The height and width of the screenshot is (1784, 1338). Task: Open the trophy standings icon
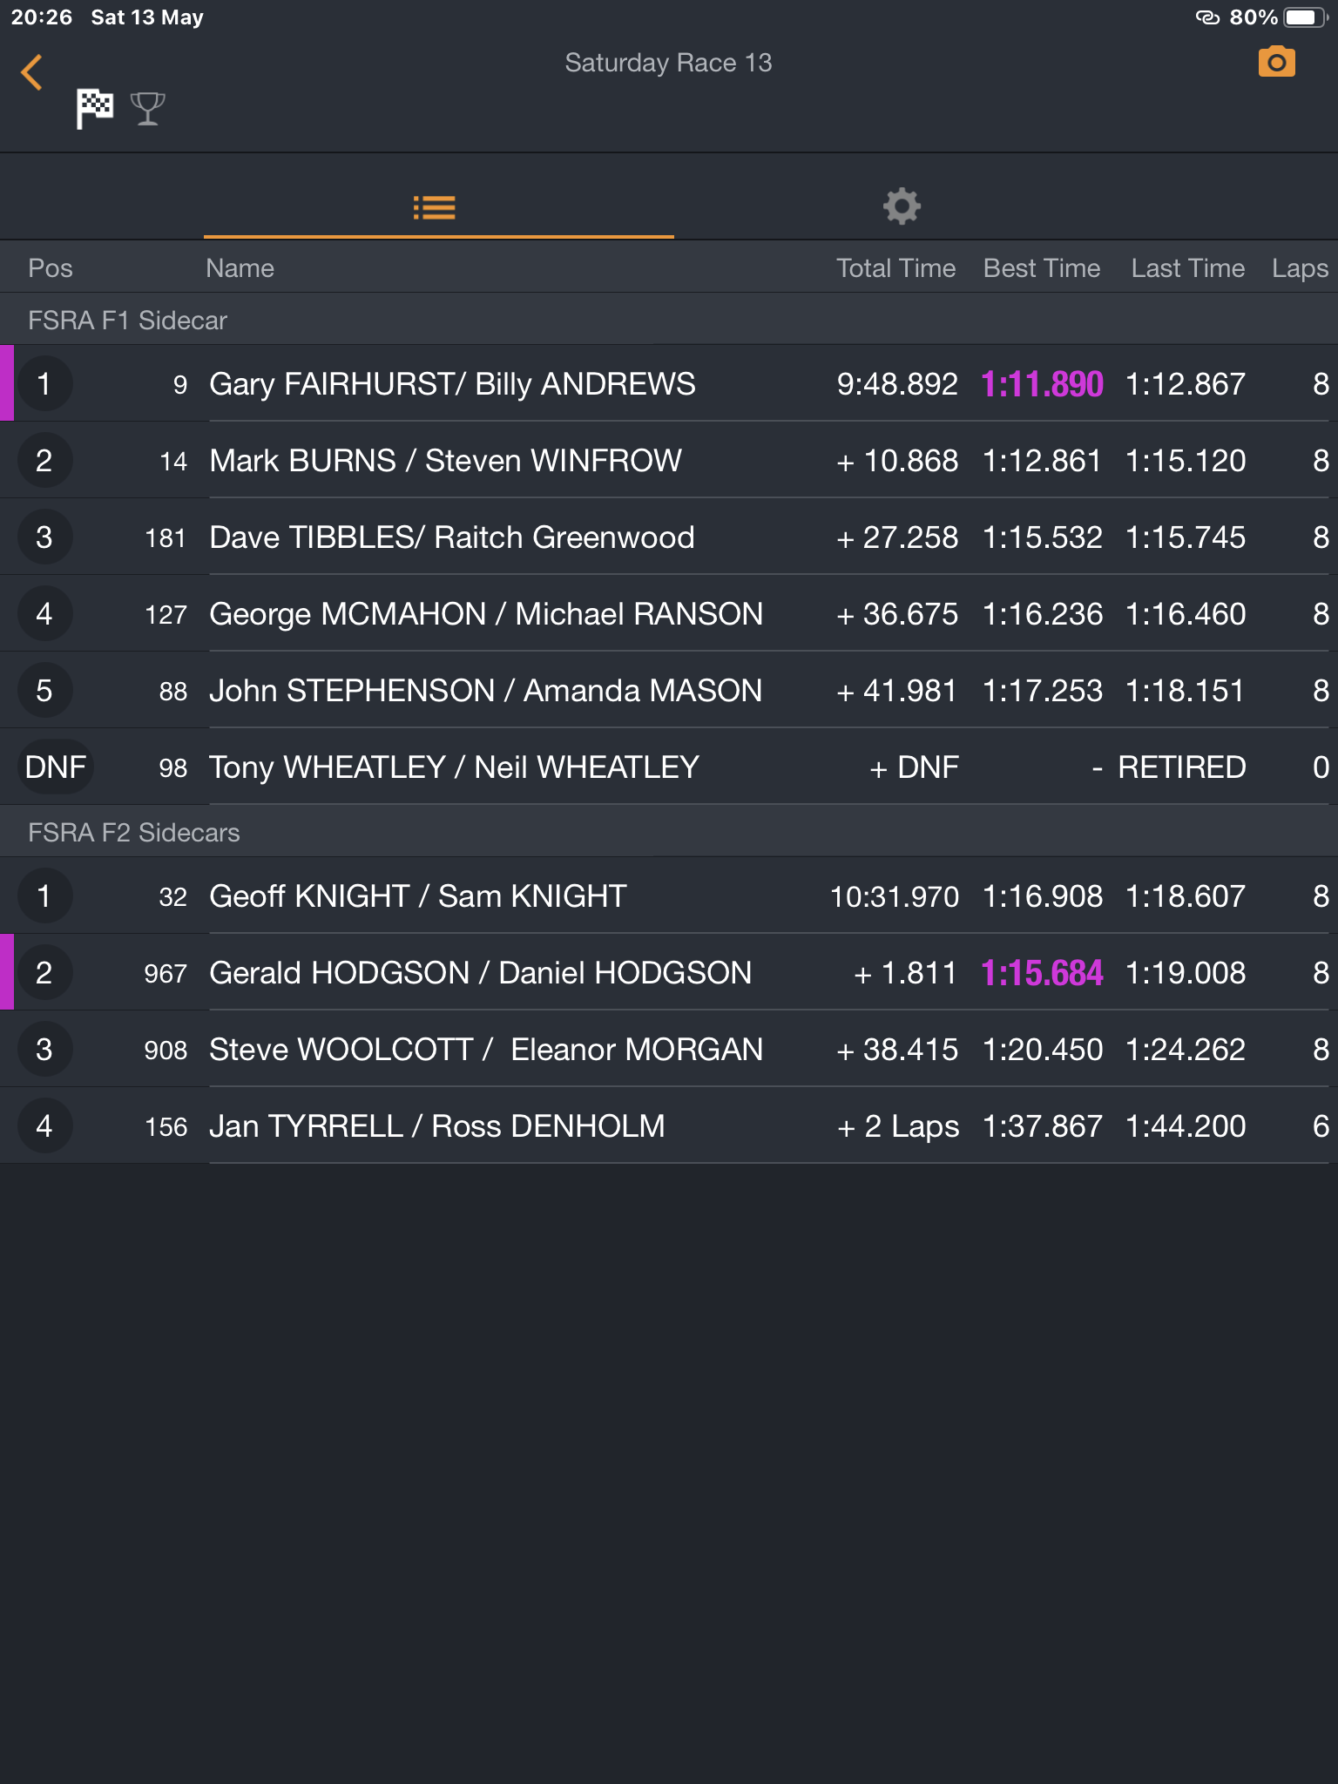click(148, 109)
